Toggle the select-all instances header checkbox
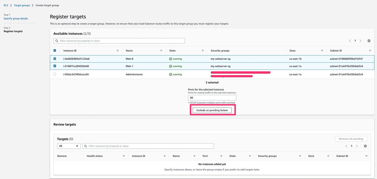 (x=55, y=51)
